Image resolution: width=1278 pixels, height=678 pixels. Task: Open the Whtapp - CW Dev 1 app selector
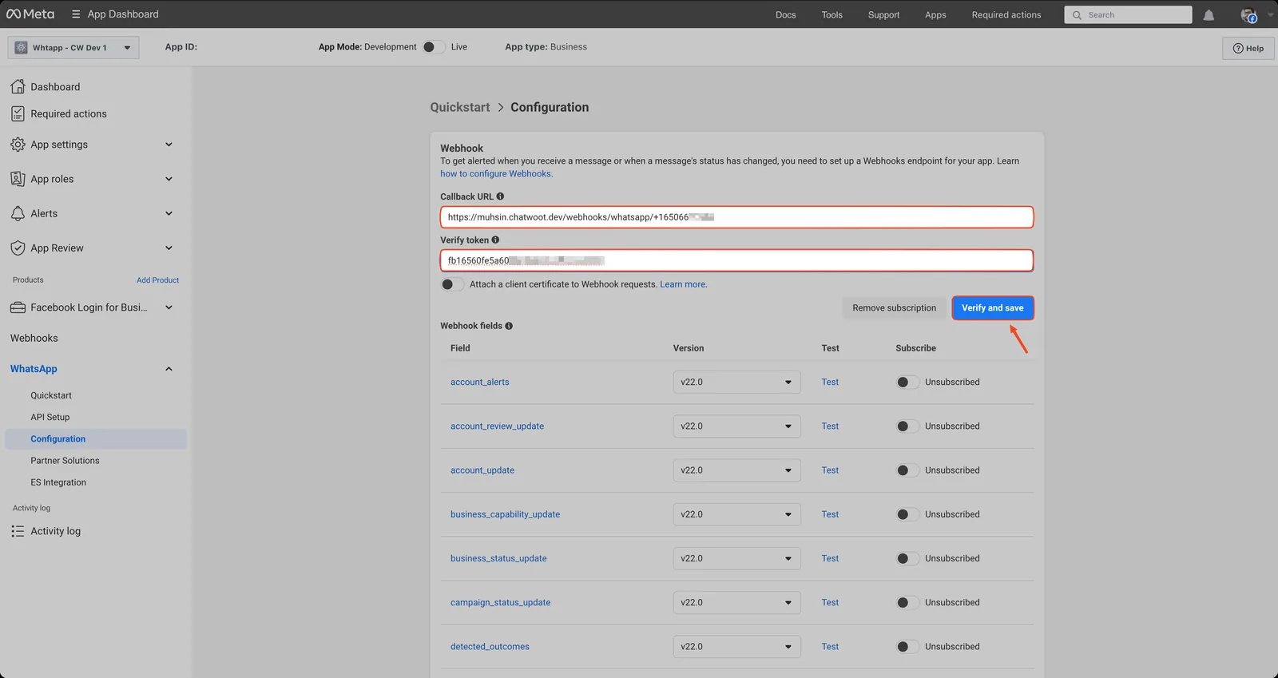click(x=73, y=47)
